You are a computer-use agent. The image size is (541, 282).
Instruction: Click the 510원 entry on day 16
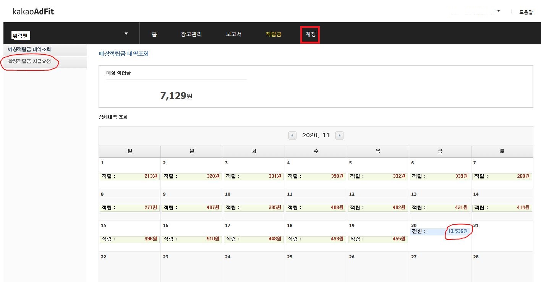click(x=192, y=239)
